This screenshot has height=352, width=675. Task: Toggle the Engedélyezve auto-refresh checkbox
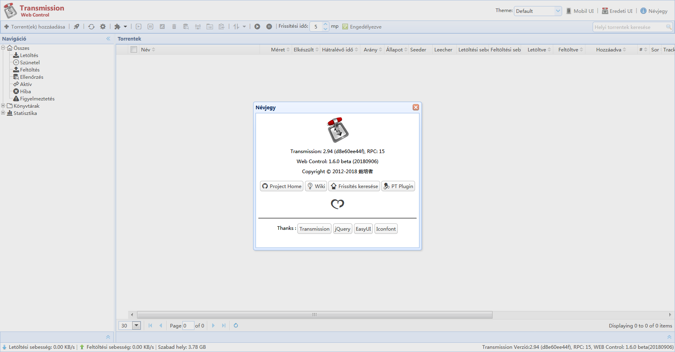(x=345, y=27)
